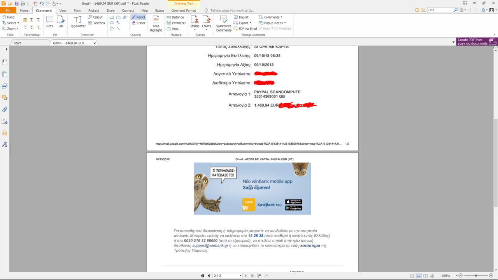Select the Pencil drawing tool
498x280 pixels.
click(138, 17)
